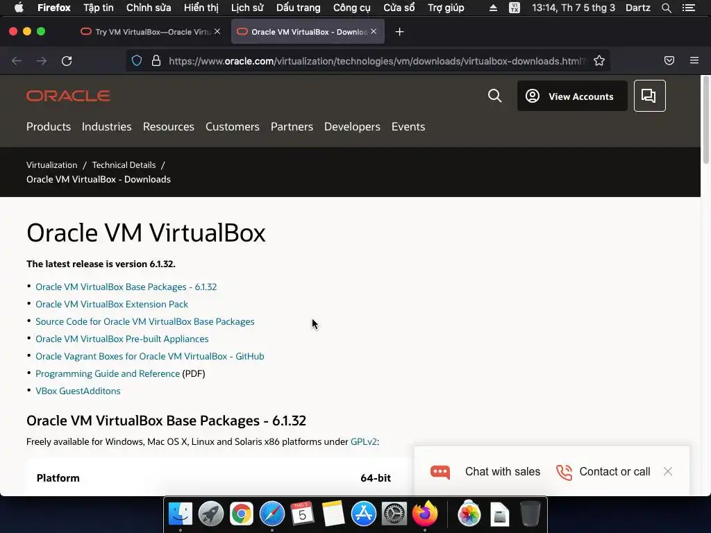This screenshot has width=711, height=533.
Task: Click the Oracle logo
Action: coord(68,96)
